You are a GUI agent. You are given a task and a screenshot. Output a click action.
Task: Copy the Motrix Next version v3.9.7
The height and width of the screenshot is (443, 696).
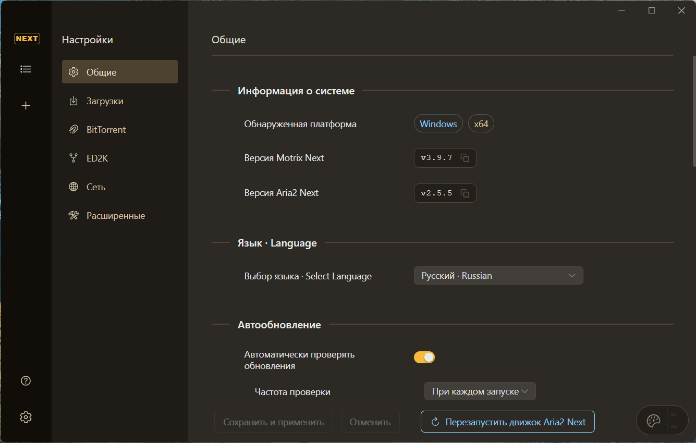(x=465, y=158)
